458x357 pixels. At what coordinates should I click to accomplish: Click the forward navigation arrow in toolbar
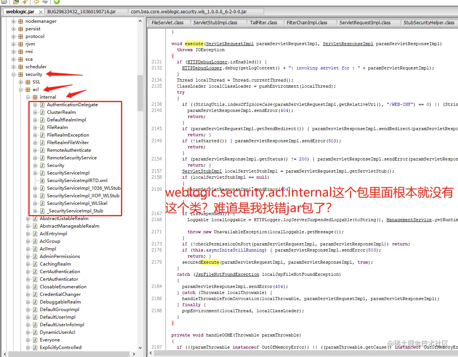45,2
